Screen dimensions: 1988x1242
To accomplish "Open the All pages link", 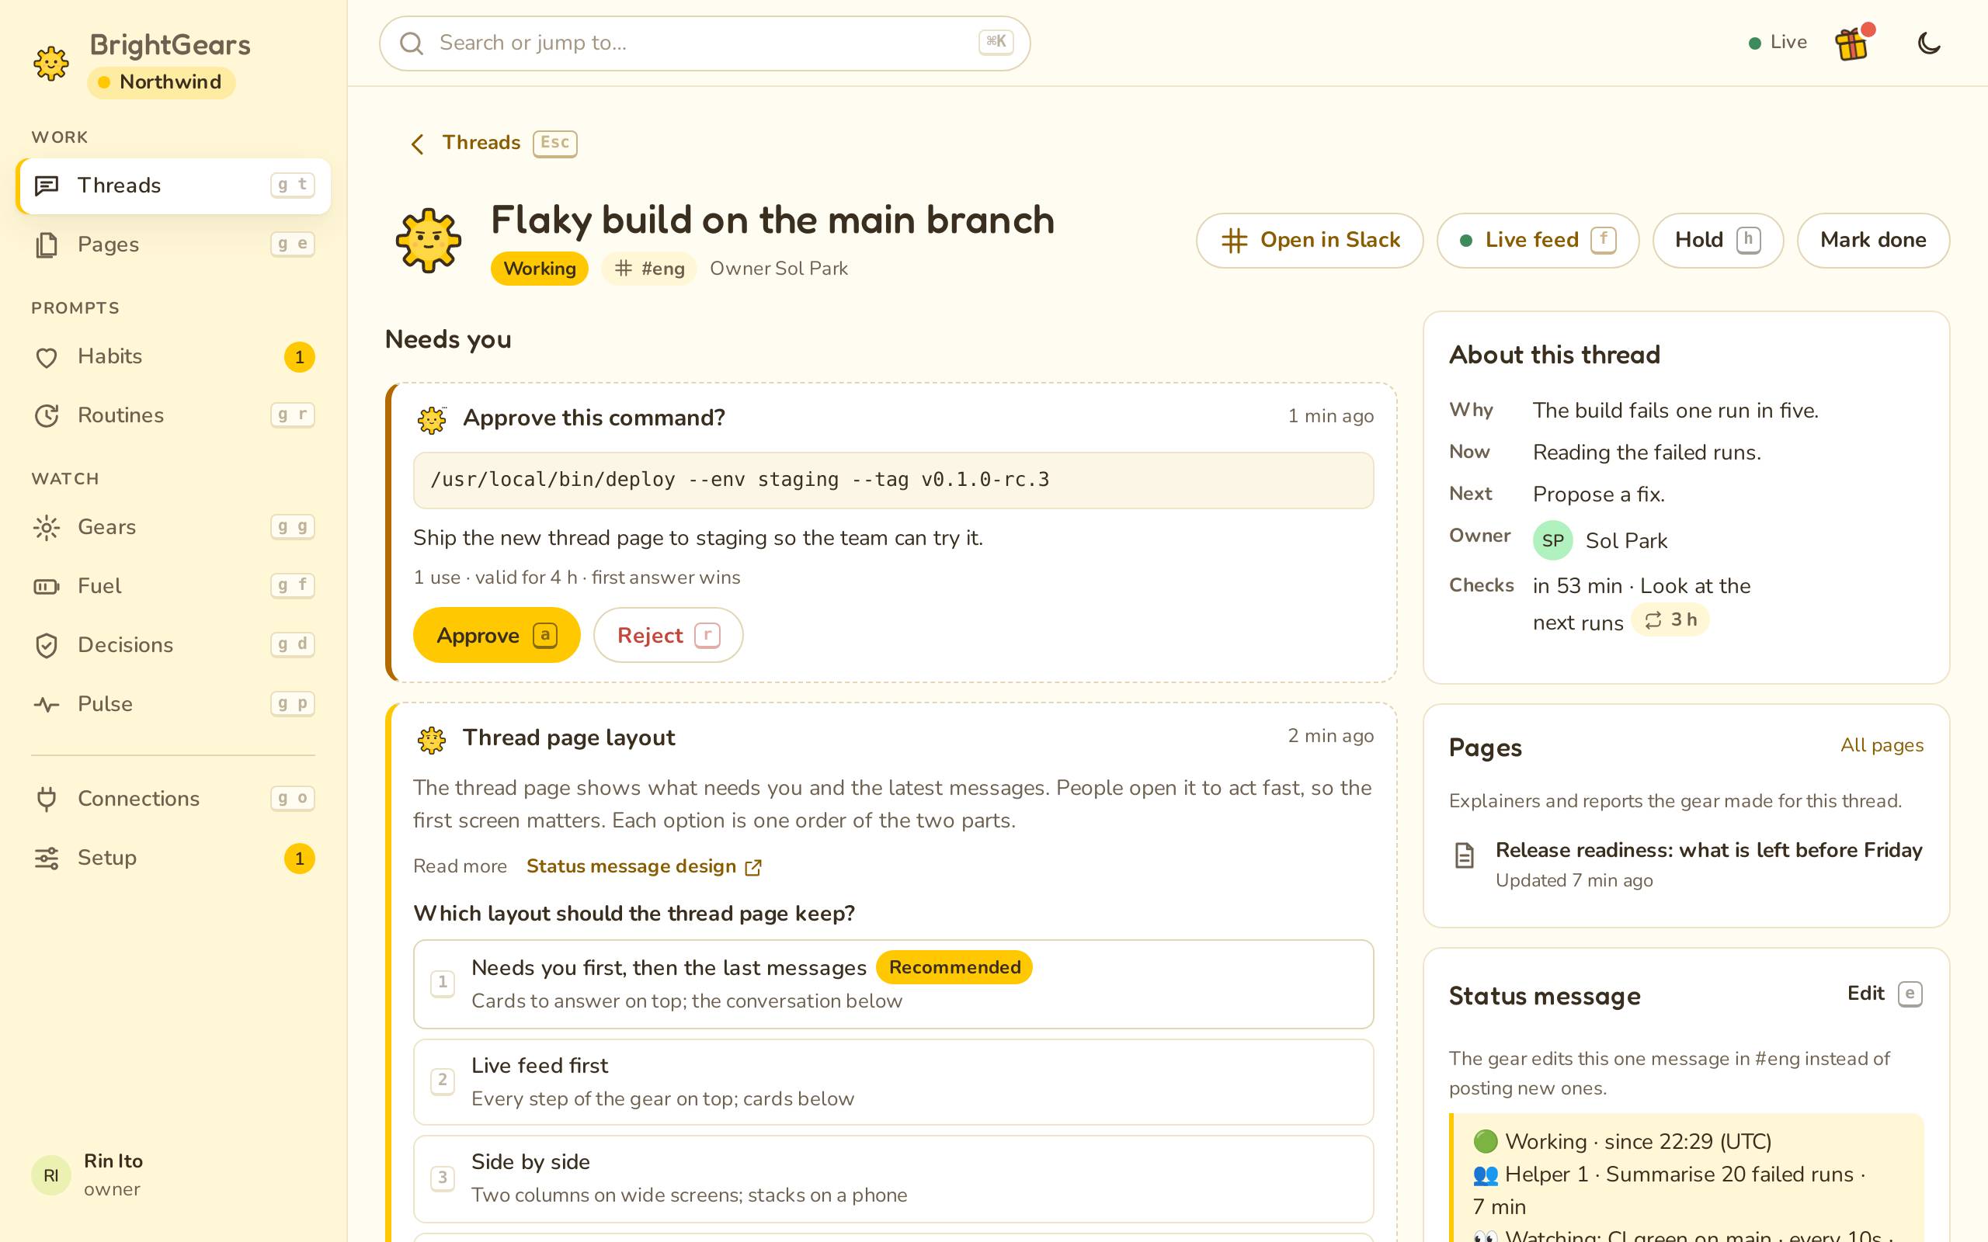I will tap(1881, 746).
